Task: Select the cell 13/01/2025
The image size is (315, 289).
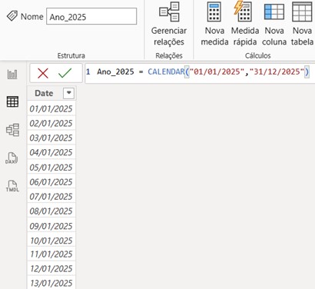Action: pos(51,283)
